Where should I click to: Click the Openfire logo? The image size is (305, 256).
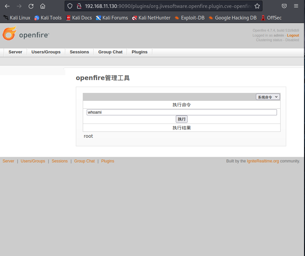click(x=26, y=34)
